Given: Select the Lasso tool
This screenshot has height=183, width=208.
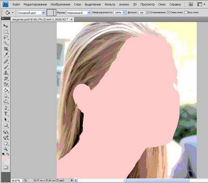Looking at the screenshot, I should (x=6, y=37).
